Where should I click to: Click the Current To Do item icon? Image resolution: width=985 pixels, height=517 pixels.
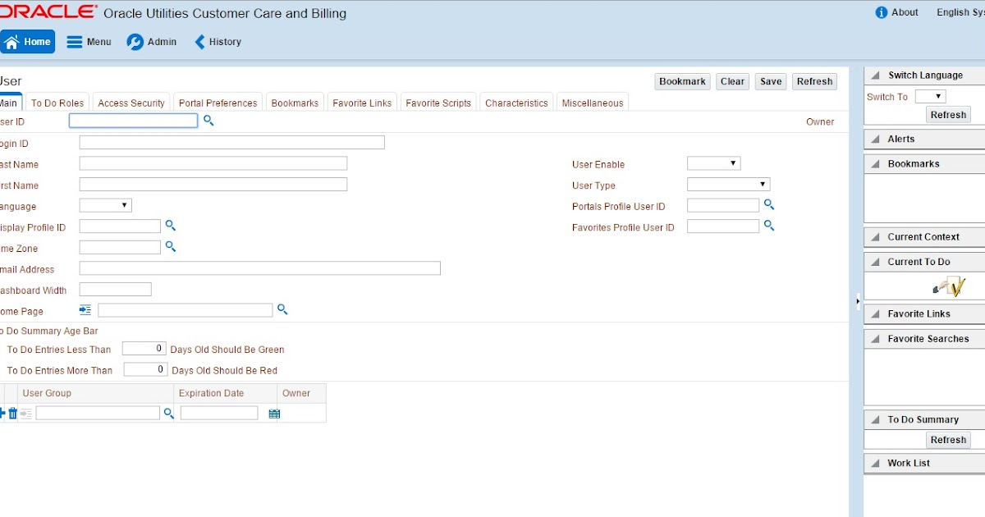pos(950,286)
